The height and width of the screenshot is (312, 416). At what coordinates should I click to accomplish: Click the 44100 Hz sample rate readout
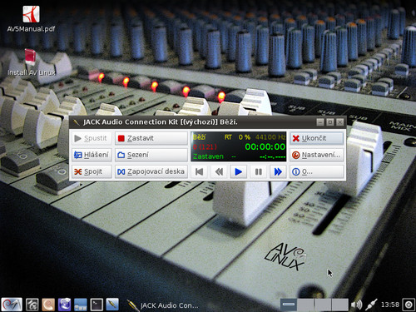[x=270, y=137]
